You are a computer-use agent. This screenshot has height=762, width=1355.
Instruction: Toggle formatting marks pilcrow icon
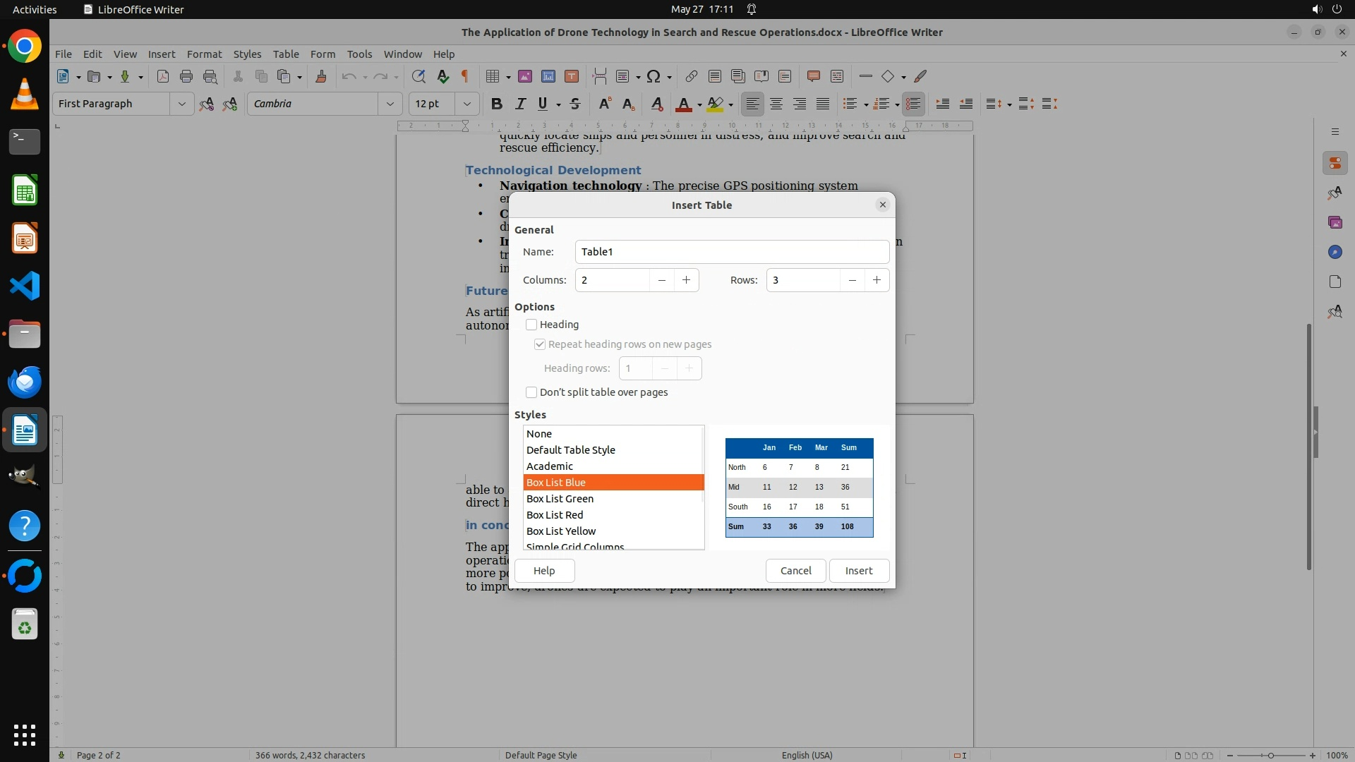tap(465, 76)
